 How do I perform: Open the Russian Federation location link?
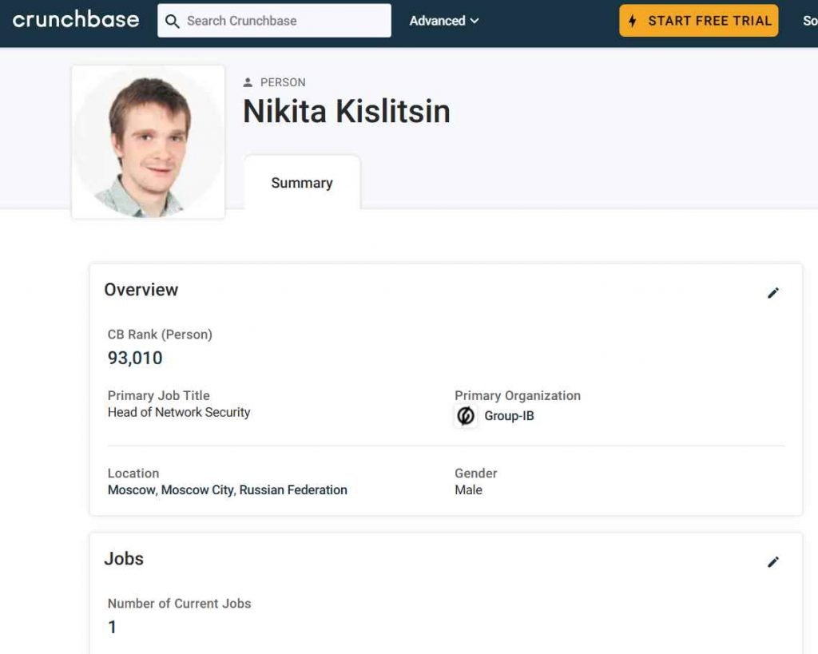coord(293,490)
